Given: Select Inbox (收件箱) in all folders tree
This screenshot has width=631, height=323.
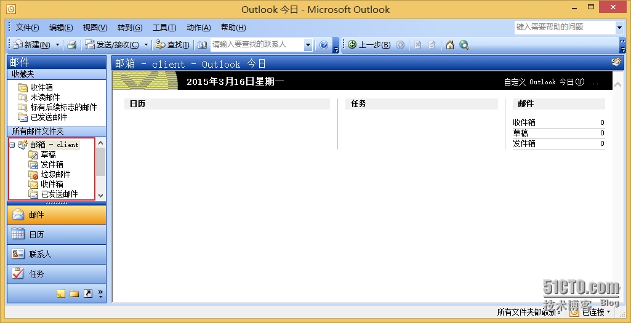Looking at the screenshot, I should tap(46, 184).
